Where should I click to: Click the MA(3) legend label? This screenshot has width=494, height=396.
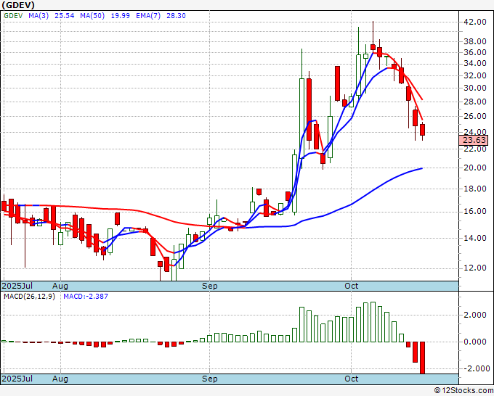[39, 16]
